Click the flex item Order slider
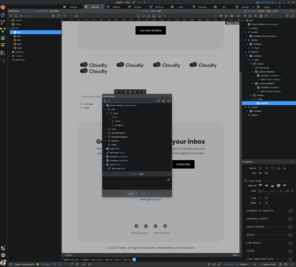The height and width of the screenshot is (267, 296). (x=274, y=191)
